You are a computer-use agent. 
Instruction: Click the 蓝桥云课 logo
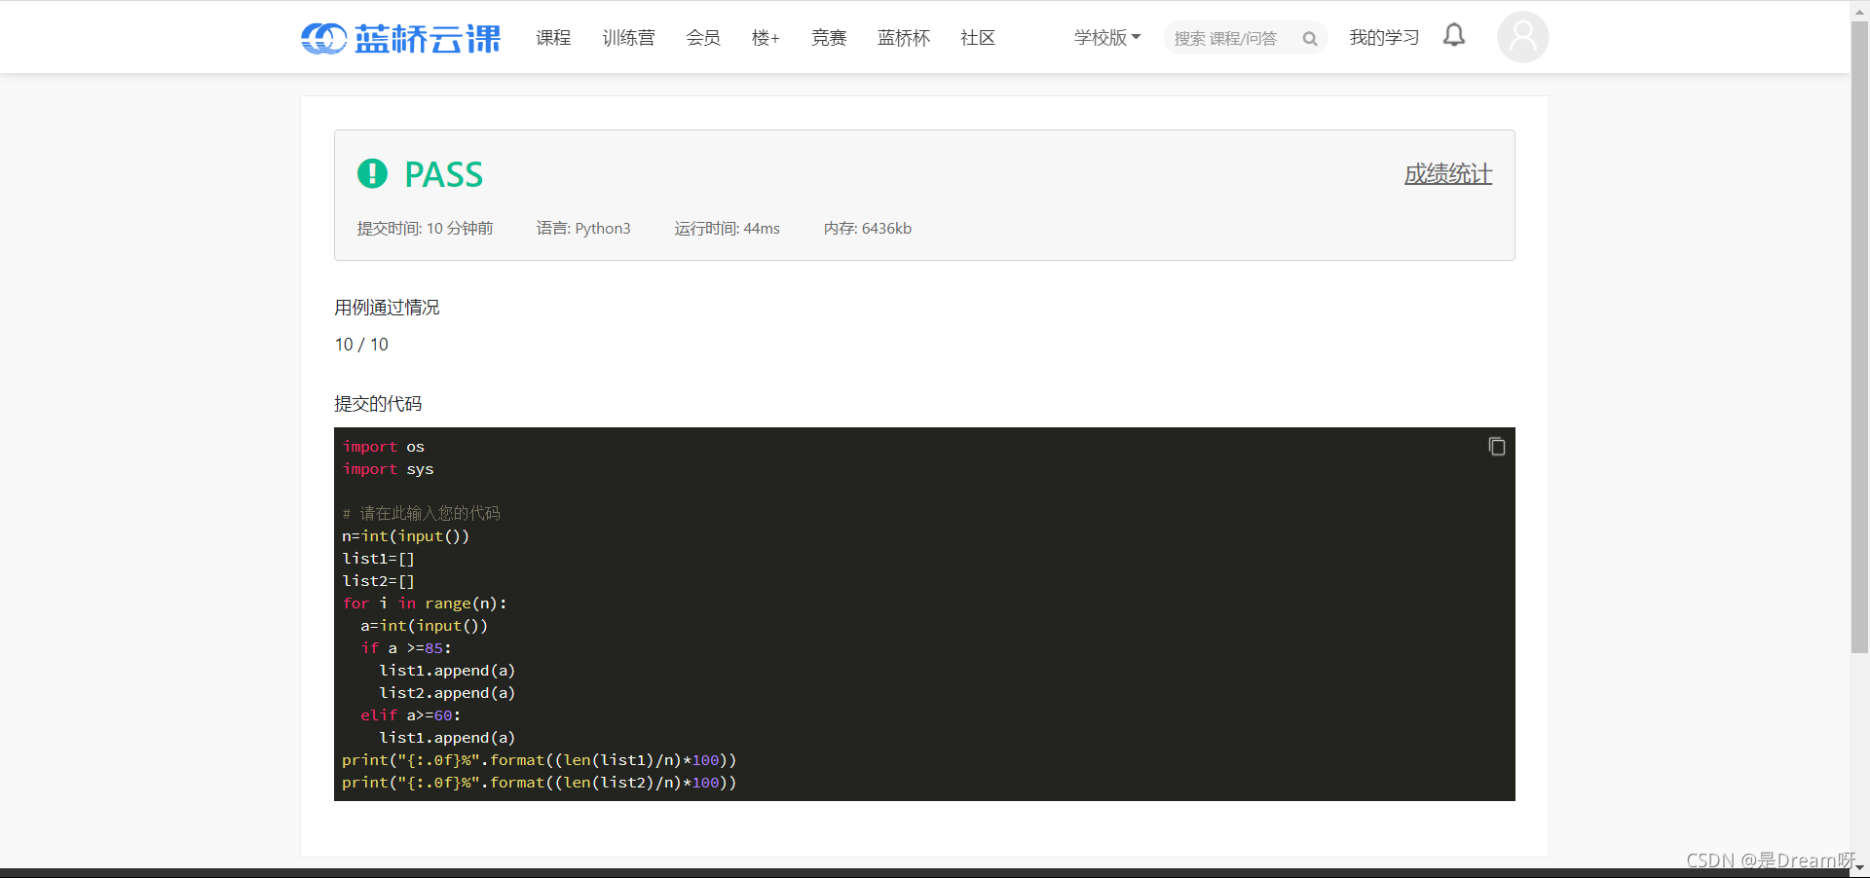tap(400, 38)
